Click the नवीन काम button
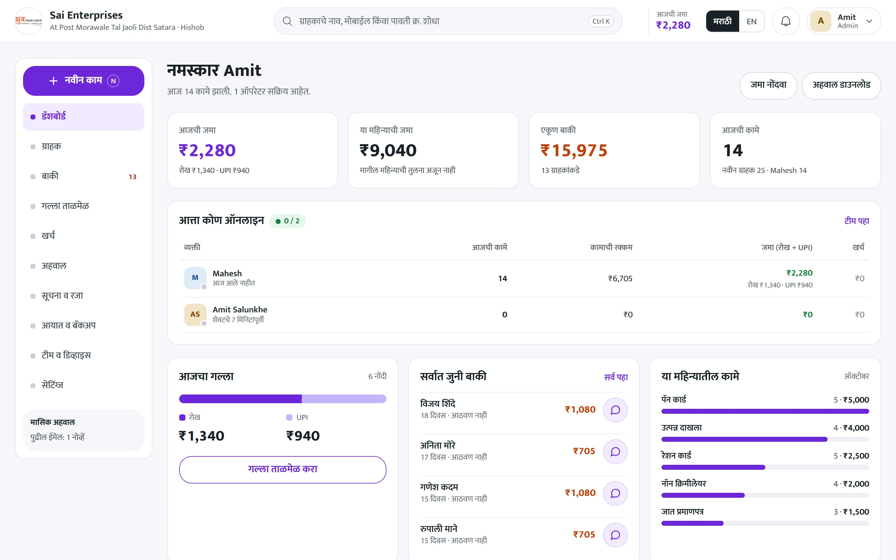The image size is (896, 560). 84,81
